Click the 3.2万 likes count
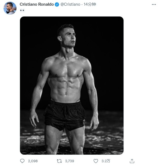Screen dimensions: 160x166 point(106,161)
